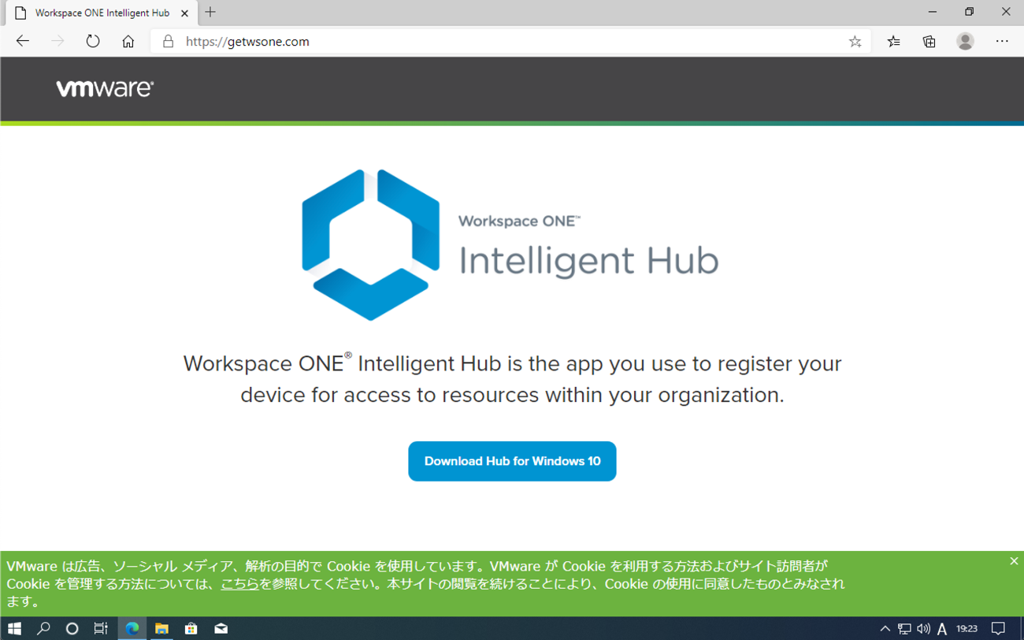Open network status in system tray
Image resolution: width=1024 pixels, height=640 pixels.
(904, 629)
